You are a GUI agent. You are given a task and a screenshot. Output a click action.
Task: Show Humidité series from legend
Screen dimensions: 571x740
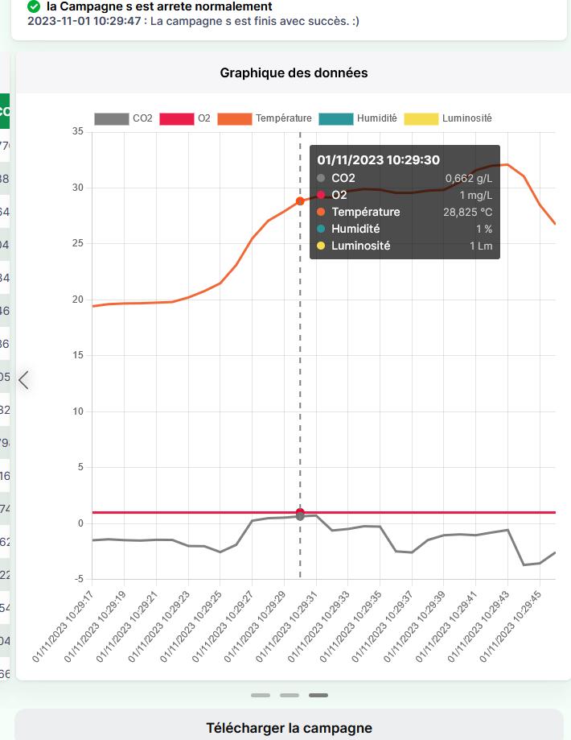(358, 118)
